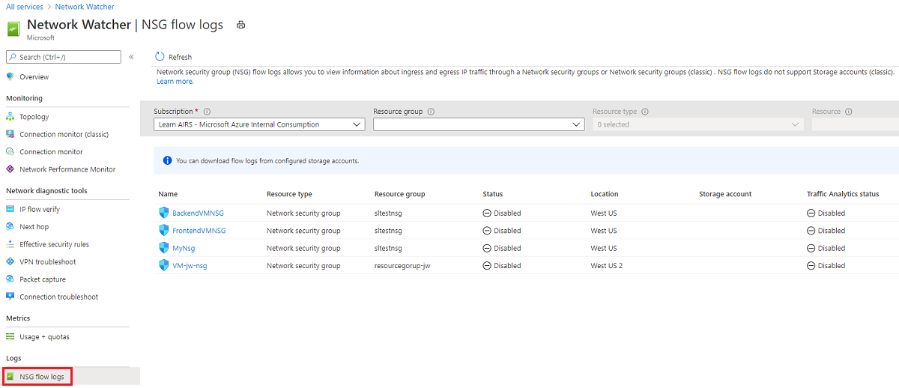This screenshot has width=899, height=388.
Task: Navigate to All services breadcrumb
Action: [25, 7]
